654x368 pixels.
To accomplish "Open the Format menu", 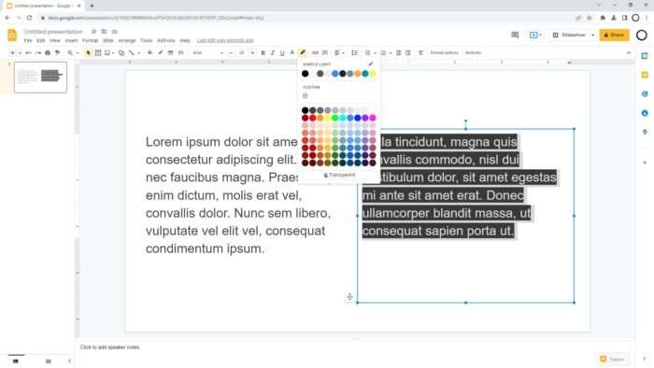I will pos(90,40).
